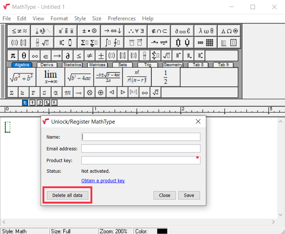Open the summation templates palette

[x=89, y=43]
